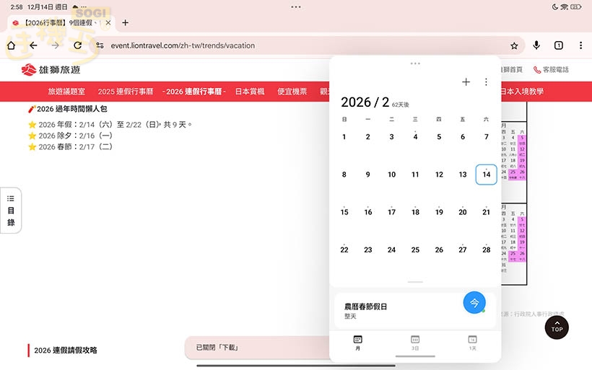Select February 16 in the calendar
592x370 pixels.
click(368, 212)
